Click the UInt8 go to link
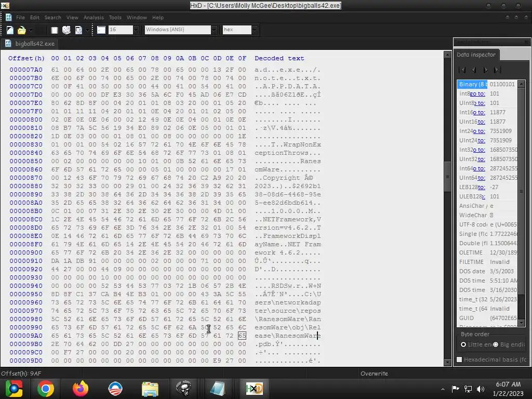Viewport: 532px width, 399px height. [x=479, y=103]
